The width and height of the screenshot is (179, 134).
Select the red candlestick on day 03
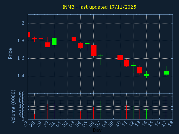click(x=74, y=39)
